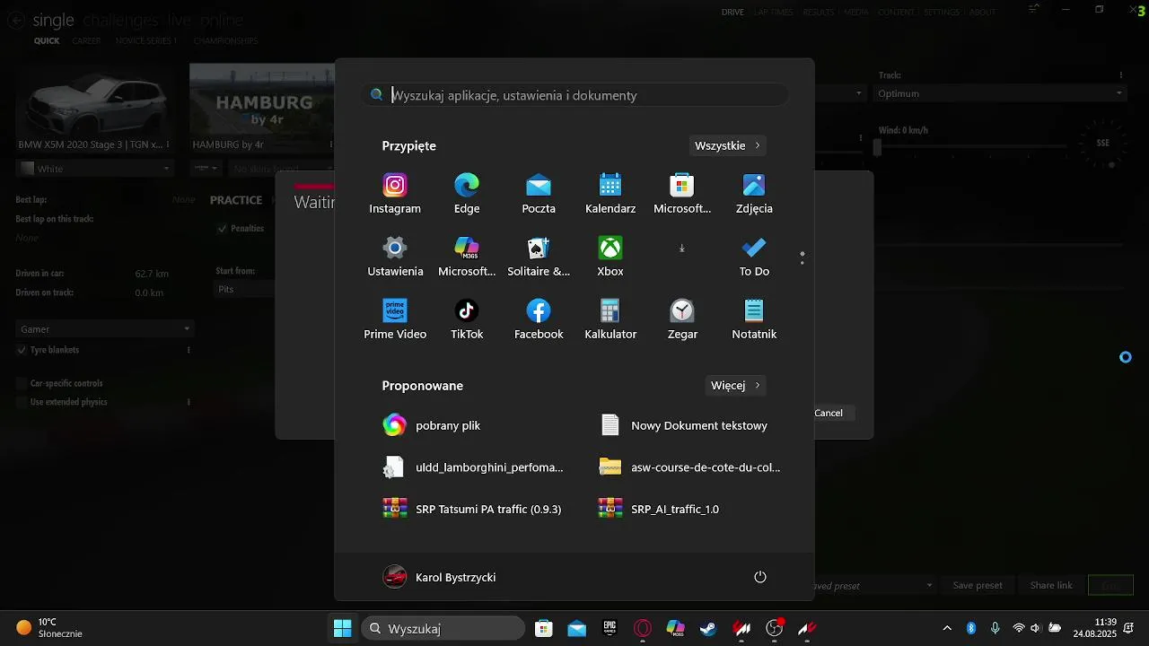Open the Xbox app

pyautogui.click(x=610, y=257)
